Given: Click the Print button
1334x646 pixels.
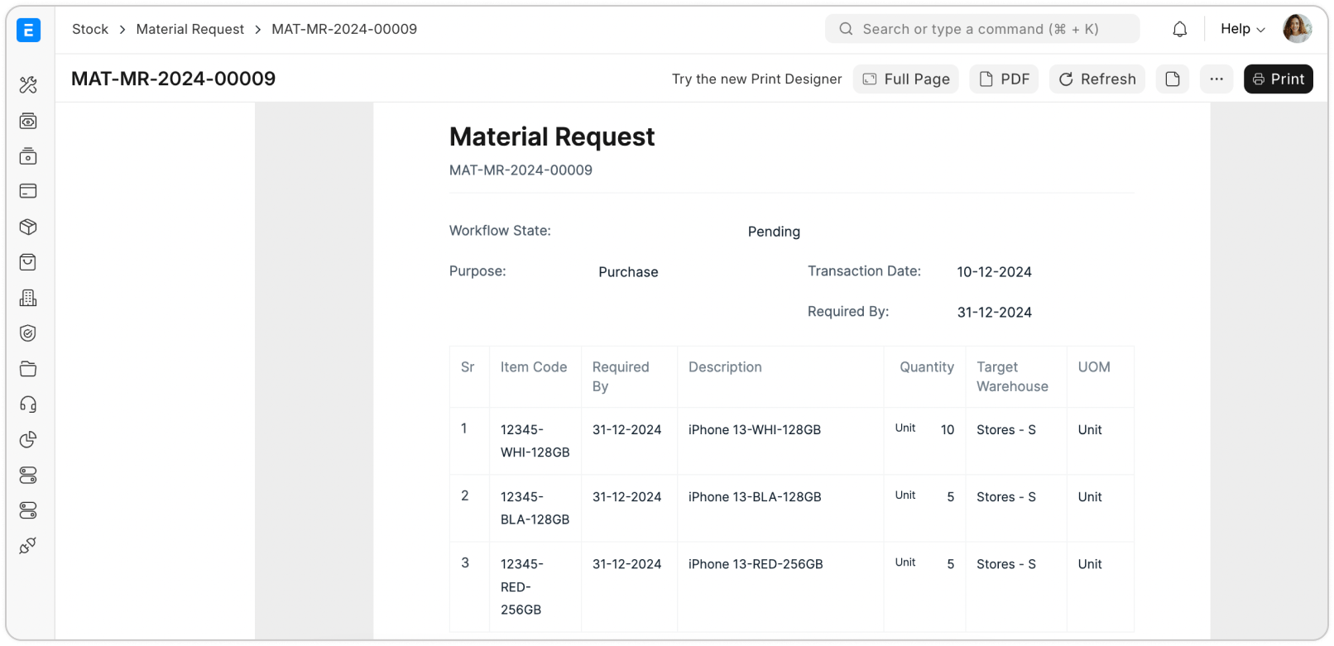Looking at the screenshot, I should [x=1278, y=79].
